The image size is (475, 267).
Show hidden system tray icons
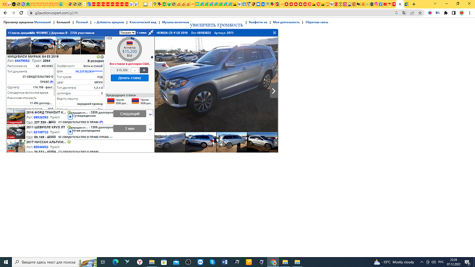(x=422, y=262)
